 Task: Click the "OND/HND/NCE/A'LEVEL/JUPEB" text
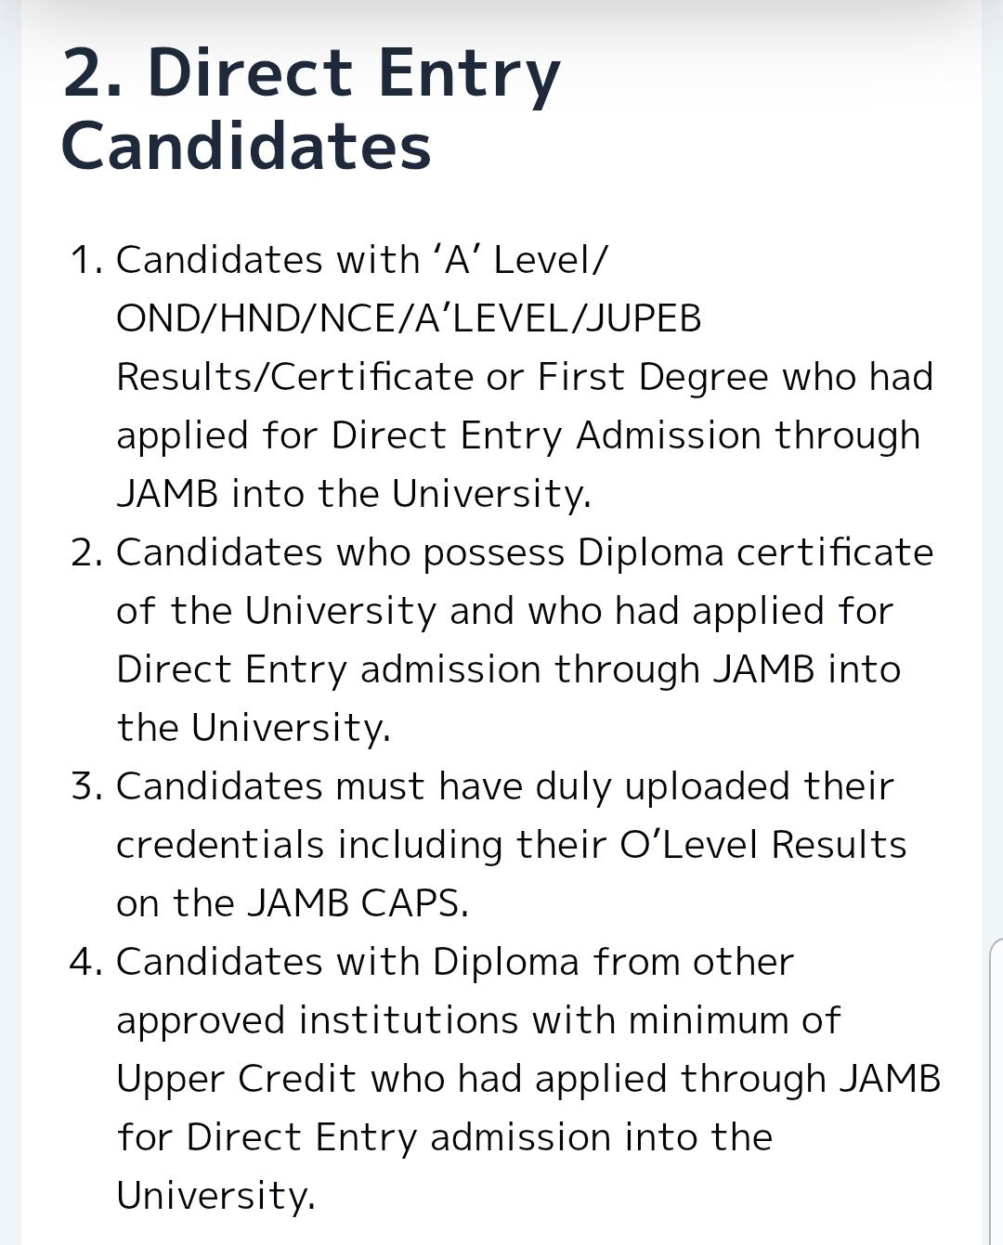pyautogui.click(x=409, y=318)
